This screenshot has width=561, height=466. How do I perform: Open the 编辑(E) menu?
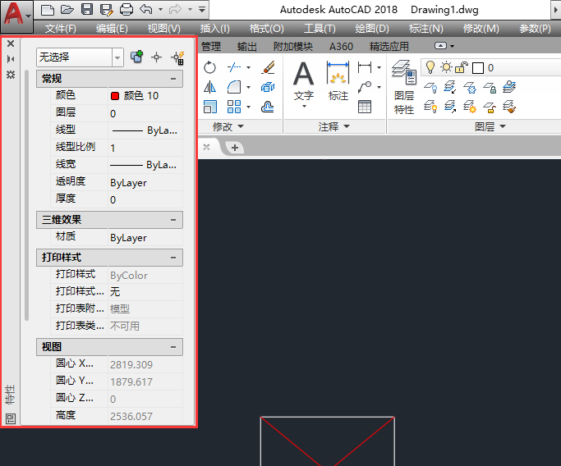[x=112, y=28]
